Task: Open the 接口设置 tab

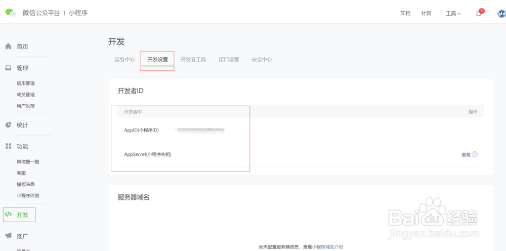Action: (x=229, y=59)
